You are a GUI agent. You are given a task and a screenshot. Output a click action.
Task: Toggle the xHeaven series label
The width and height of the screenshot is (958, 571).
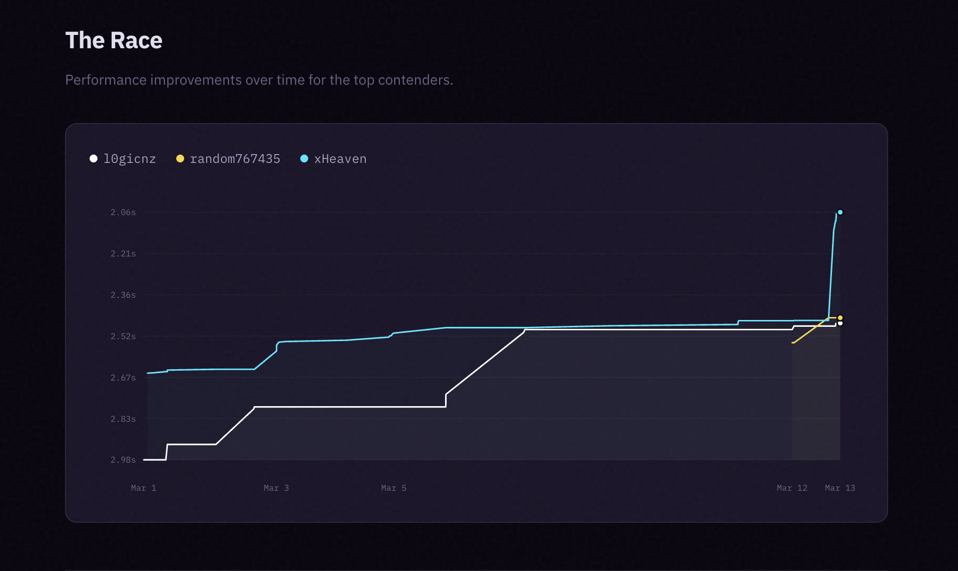[x=340, y=159]
